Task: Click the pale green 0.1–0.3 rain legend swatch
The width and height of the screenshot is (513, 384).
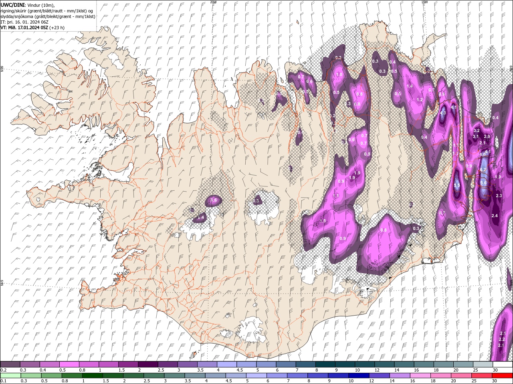Action: click(10, 376)
